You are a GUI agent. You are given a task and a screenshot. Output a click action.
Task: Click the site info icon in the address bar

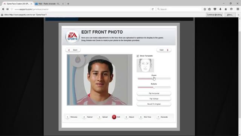(12, 9)
